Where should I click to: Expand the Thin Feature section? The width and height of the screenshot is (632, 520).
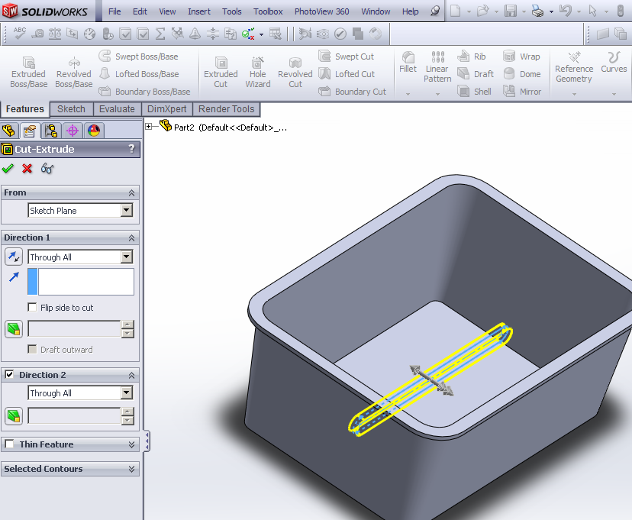point(131,444)
